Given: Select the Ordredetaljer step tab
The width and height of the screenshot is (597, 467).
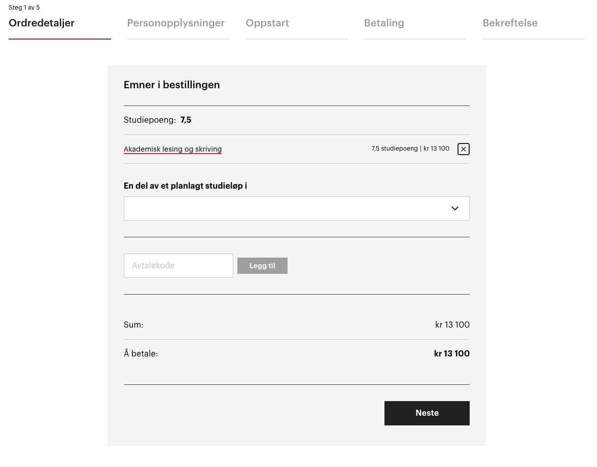Looking at the screenshot, I should [42, 23].
